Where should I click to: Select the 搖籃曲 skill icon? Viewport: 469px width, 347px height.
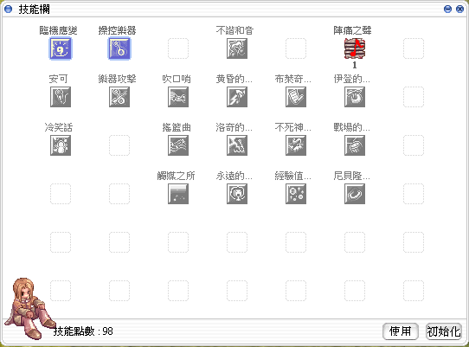tap(178, 145)
